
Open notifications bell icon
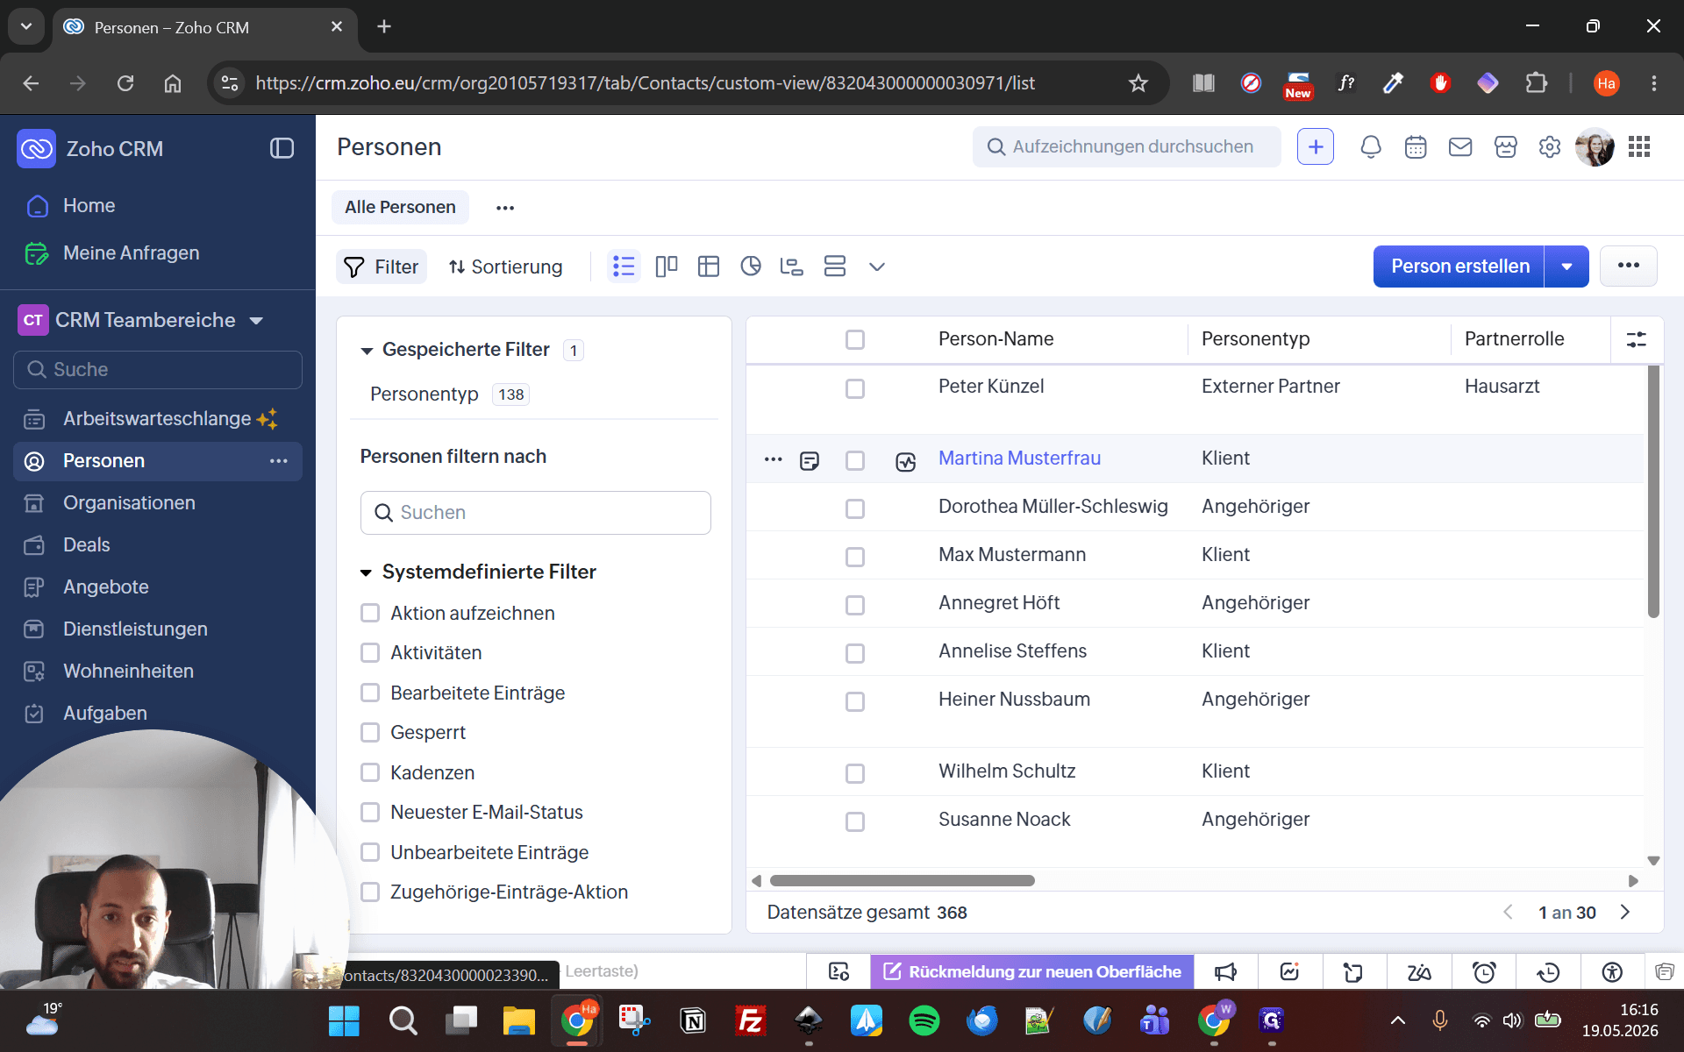coord(1371,147)
